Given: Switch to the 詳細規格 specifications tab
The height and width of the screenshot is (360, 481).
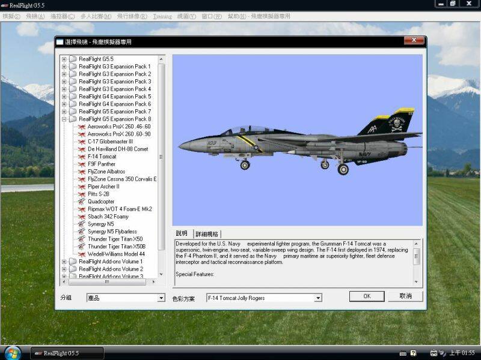Looking at the screenshot, I should point(207,234).
